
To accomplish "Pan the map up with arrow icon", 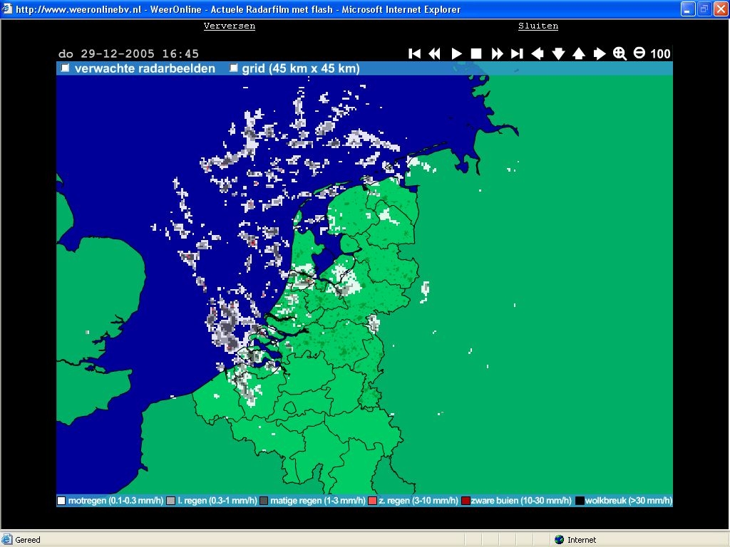I will (x=579, y=53).
